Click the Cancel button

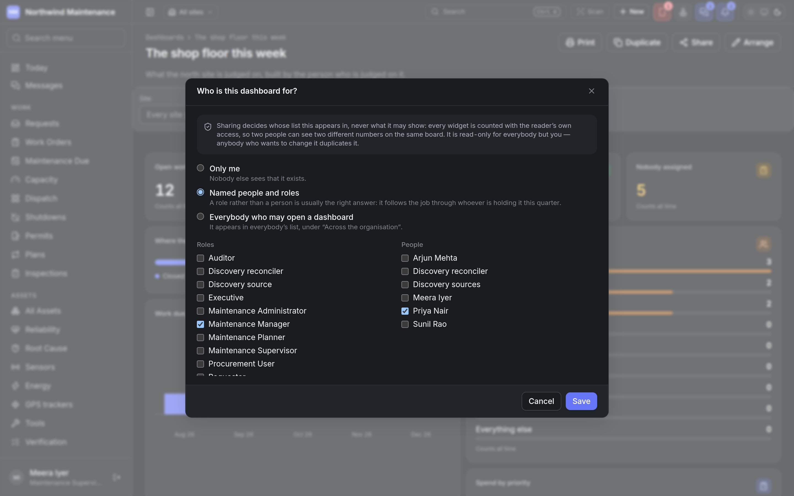pyautogui.click(x=541, y=401)
